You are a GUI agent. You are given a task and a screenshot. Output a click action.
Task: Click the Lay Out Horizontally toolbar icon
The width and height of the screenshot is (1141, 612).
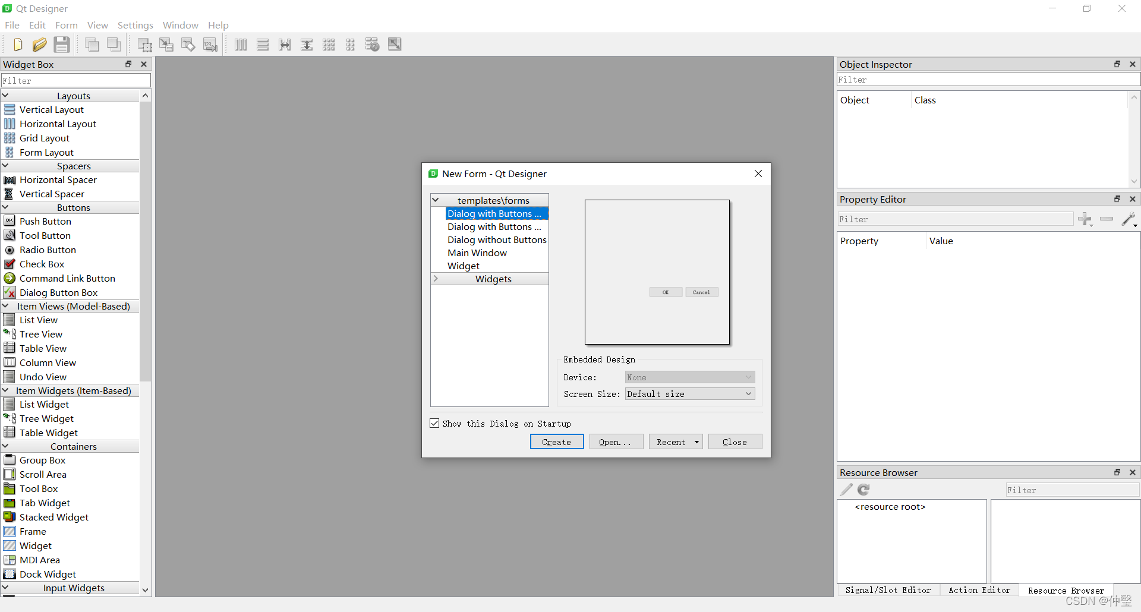(241, 45)
